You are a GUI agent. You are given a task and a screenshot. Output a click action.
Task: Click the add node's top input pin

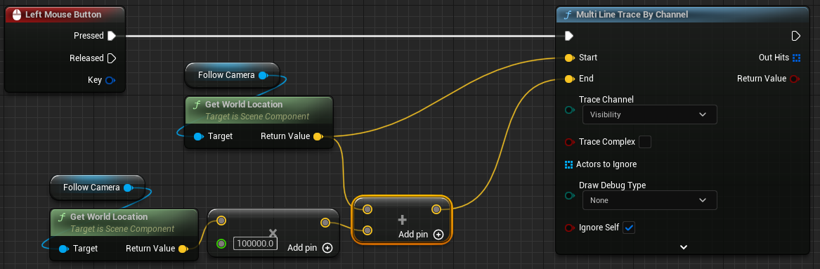point(367,209)
